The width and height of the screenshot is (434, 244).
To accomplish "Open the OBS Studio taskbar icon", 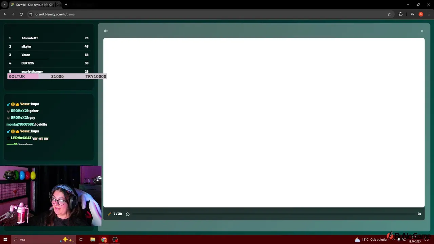I will tap(115, 240).
